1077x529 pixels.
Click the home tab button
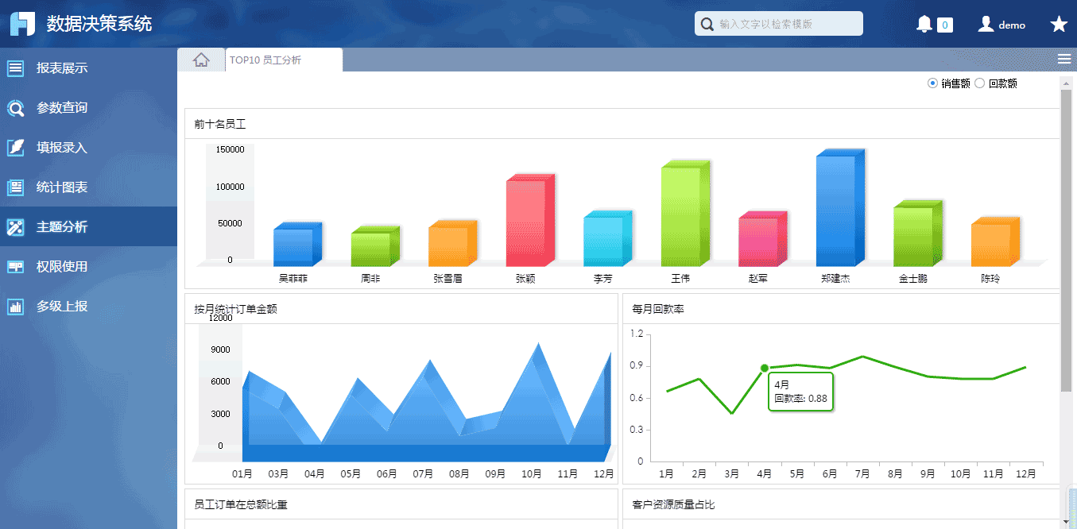coord(201,58)
